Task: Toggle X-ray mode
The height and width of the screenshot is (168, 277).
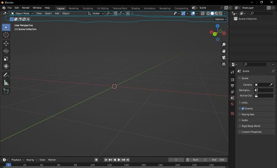Action: [x=203, y=14]
